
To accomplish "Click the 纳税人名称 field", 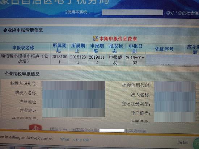I will point(73,94).
